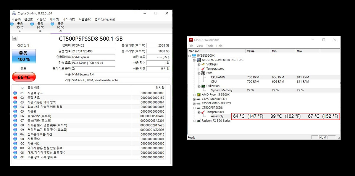The image size is (355, 176).
Task: Collapse the CT500P5PSSD8 node in HWMonitor
Action: [x=194, y=108]
